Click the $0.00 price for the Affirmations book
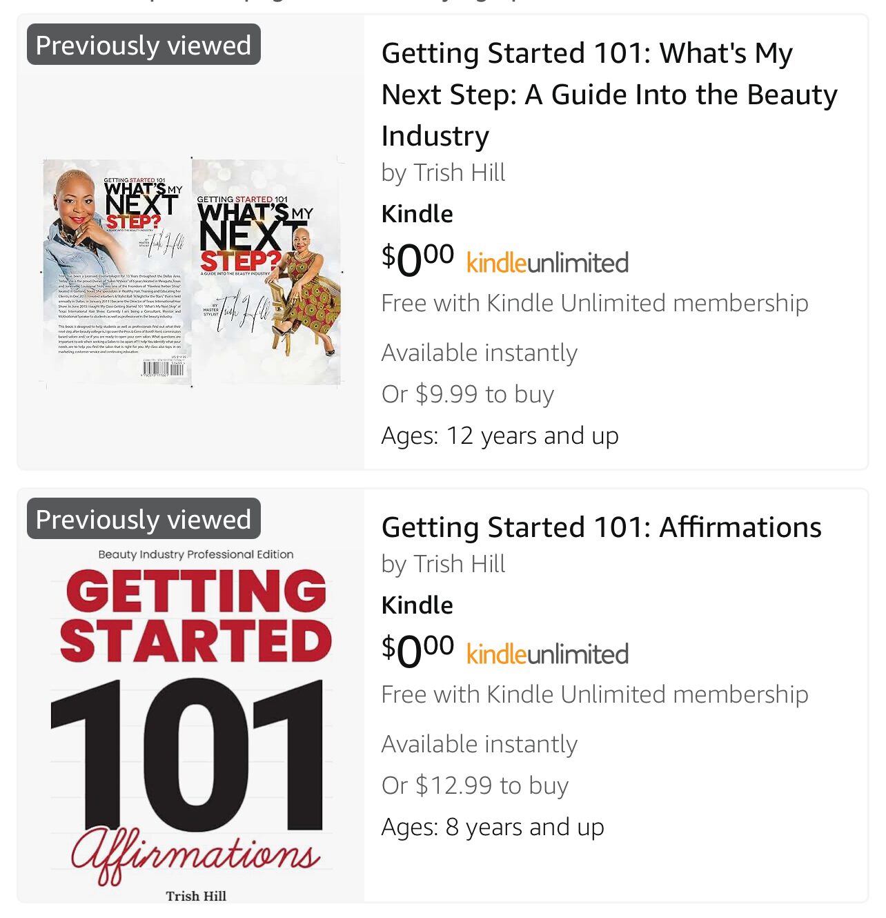886x918 pixels. [x=417, y=650]
